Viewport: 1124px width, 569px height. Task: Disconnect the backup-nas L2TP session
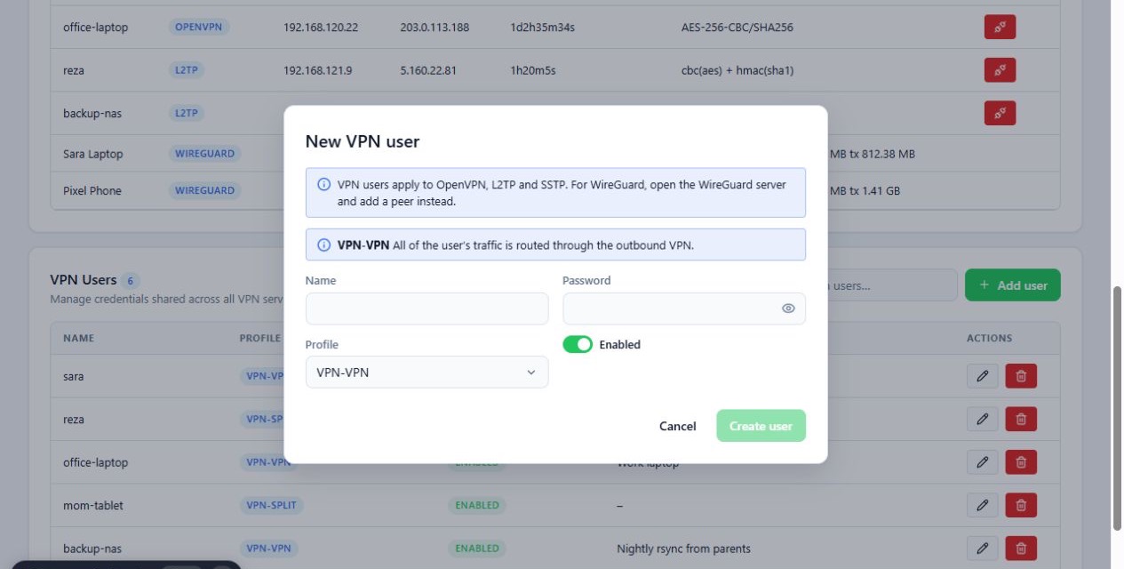tap(1000, 113)
